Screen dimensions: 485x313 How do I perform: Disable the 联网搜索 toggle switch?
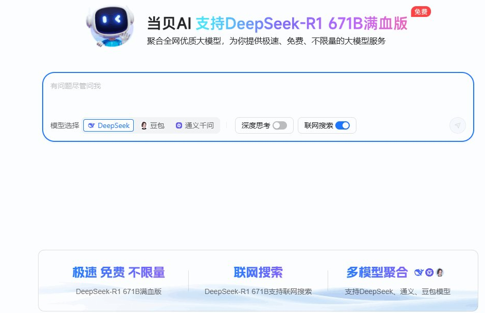tap(343, 125)
